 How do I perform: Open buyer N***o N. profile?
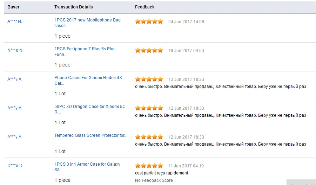click(x=15, y=50)
